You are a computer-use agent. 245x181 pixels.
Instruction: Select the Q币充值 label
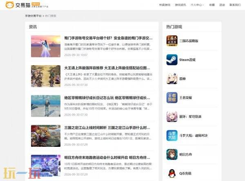pos(185,173)
